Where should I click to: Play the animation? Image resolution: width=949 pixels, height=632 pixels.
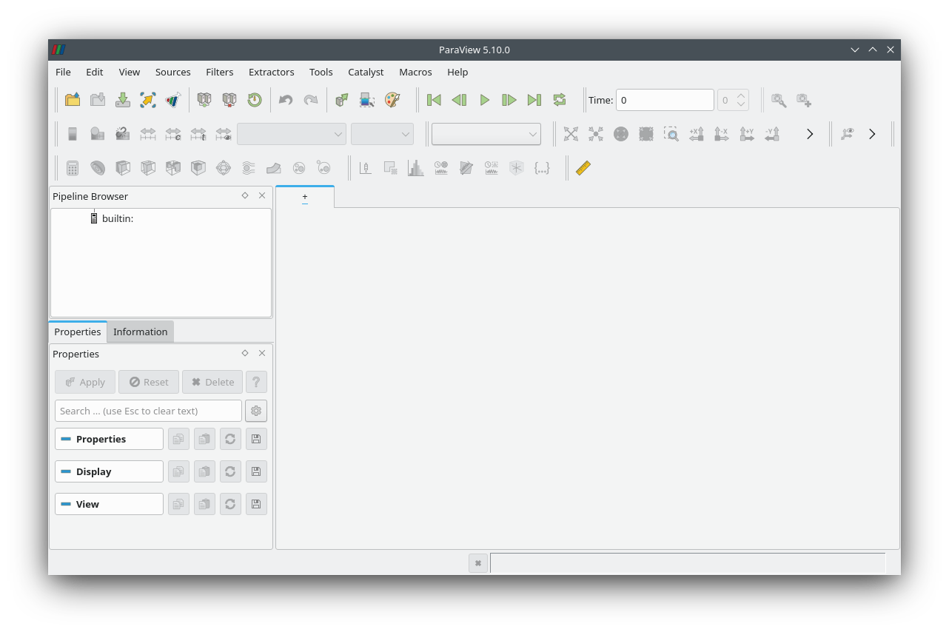[x=484, y=100]
